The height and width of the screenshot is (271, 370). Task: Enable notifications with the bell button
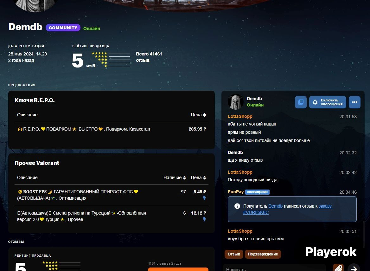[328, 102]
